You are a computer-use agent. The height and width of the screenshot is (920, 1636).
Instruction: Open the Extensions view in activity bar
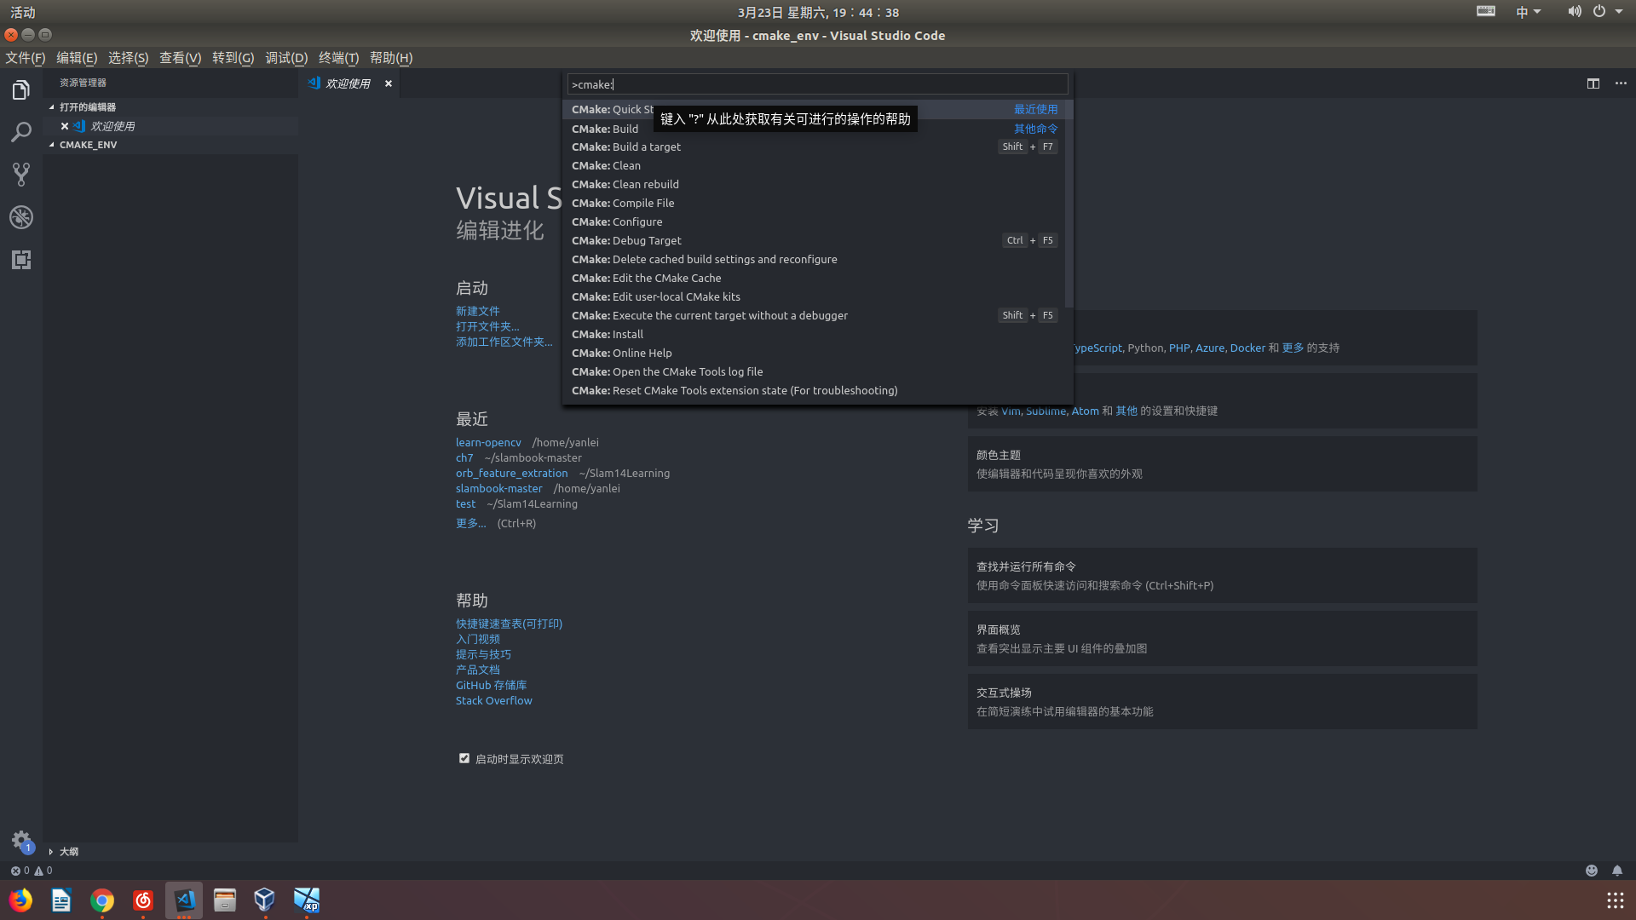pyautogui.click(x=21, y=260)
